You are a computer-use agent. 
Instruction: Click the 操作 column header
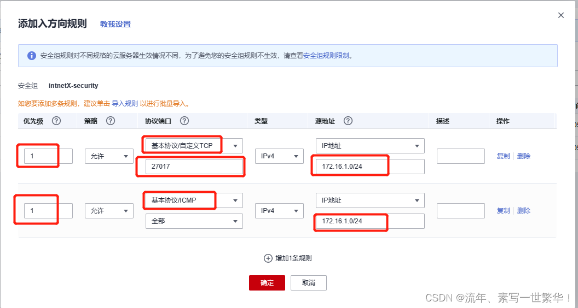tap(503, 121)
